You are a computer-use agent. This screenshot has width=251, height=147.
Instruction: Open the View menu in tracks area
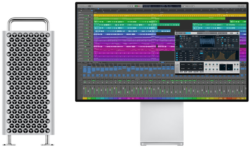tap(90, 9)
